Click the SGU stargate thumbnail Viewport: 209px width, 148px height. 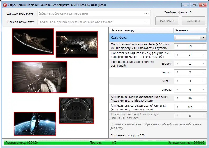pyautogui.click(x=76, y=111)
